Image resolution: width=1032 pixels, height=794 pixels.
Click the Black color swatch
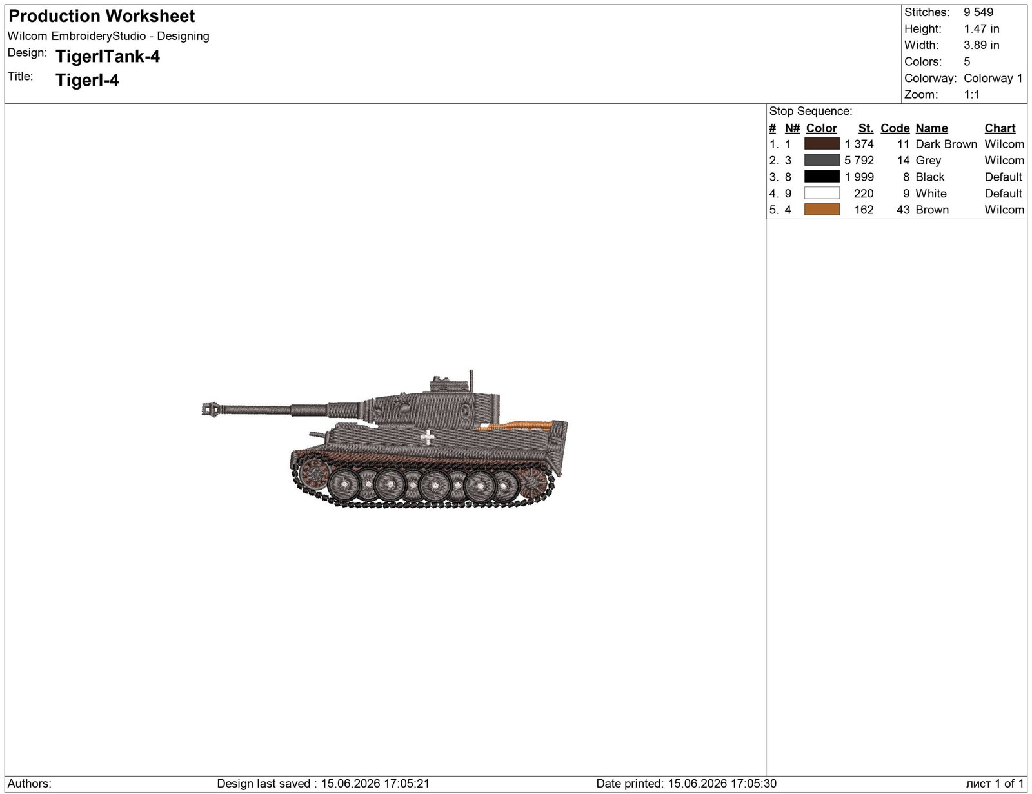[x=822, y=177]
